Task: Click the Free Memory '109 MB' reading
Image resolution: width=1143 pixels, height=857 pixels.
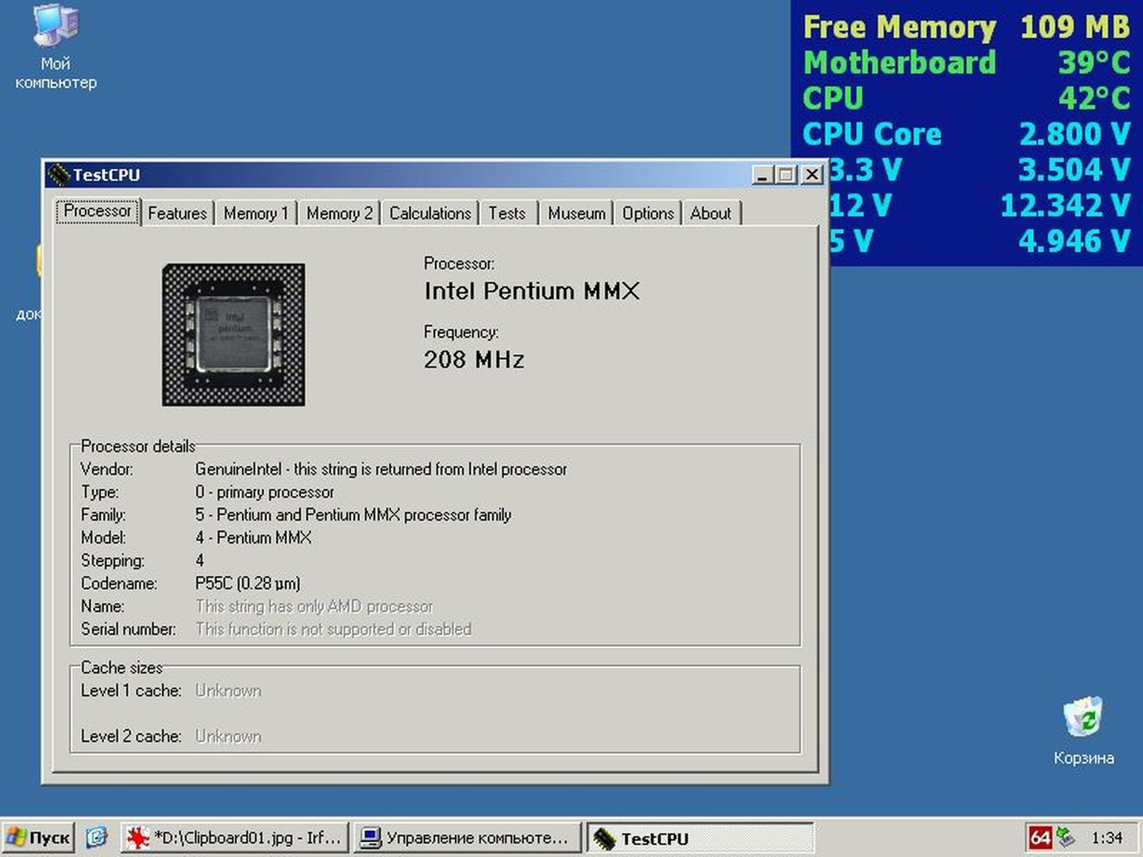Action: [1075, 27]
